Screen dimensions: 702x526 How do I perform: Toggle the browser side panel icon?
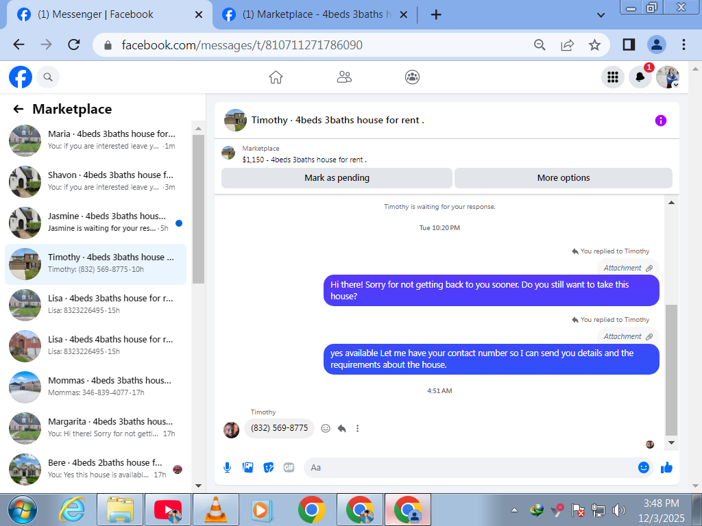[x=629, y=45]
